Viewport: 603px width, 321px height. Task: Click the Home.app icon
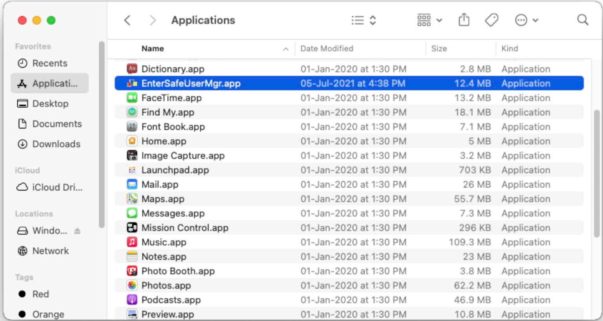pos(132,141)
